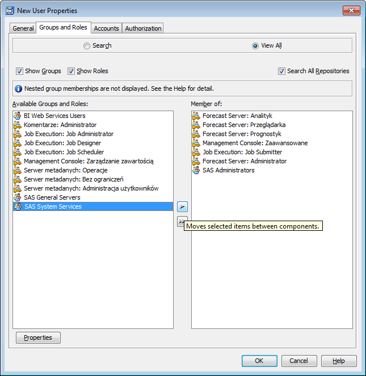The width and height of the screenshot is (366, 376).
Task: Switch to the Accounts tab
Action: [x=106, y=28]
